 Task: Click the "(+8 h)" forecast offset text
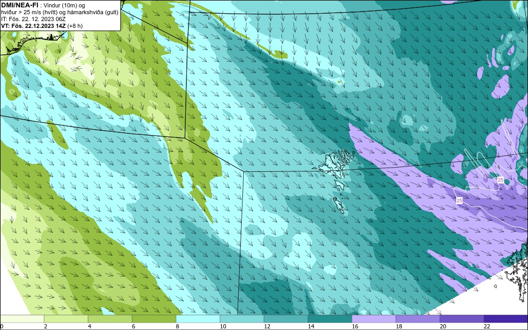tap(75, 26)
